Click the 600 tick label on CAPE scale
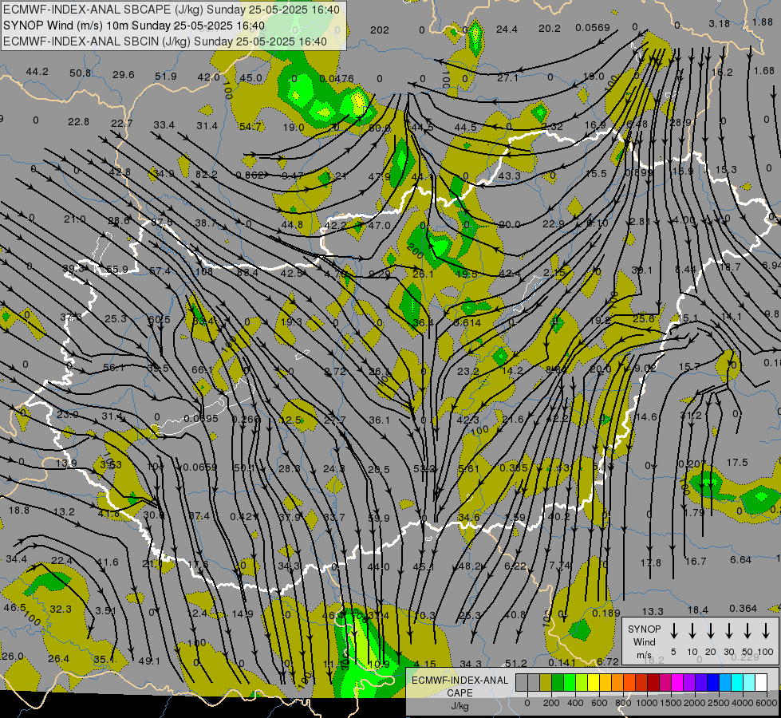 click(x=599, y=703)
